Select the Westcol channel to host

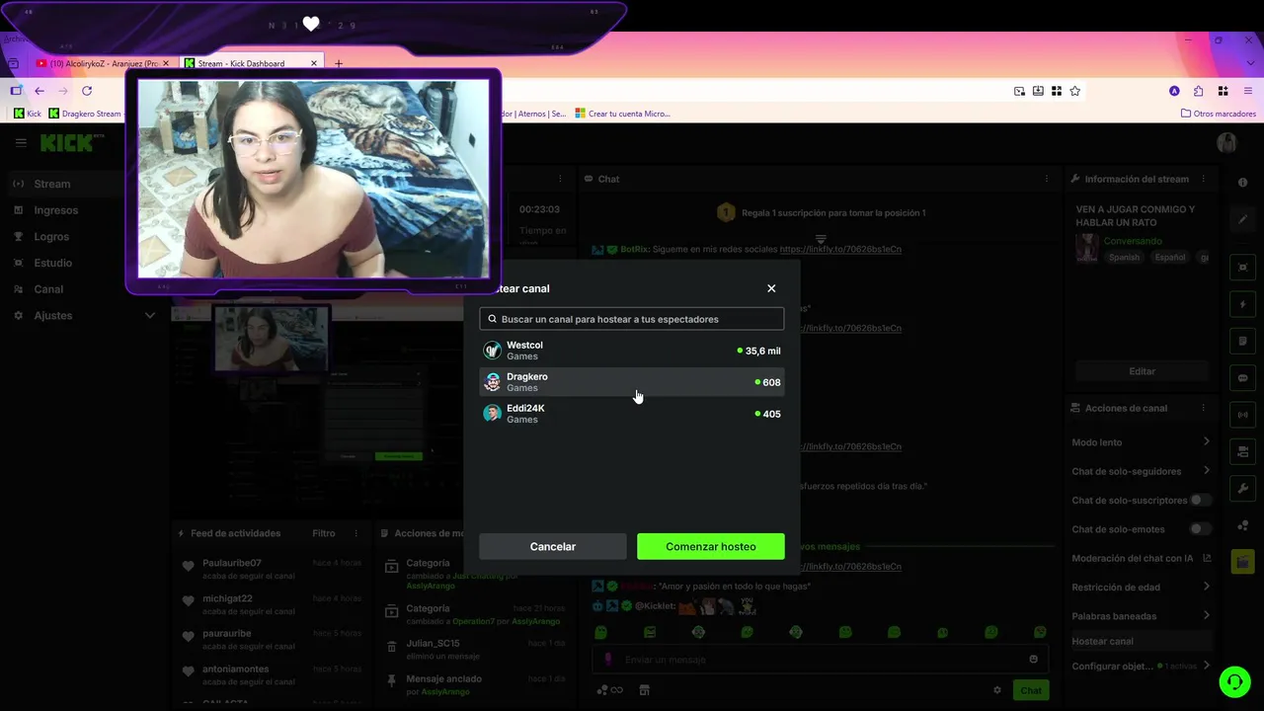[x=632, y=351]
